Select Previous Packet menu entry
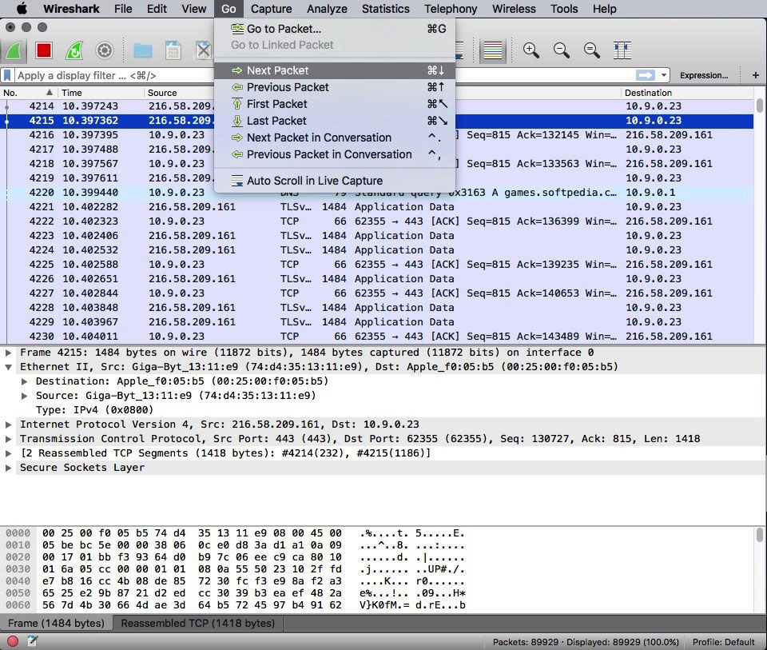This screenshot has height=650, width=767. click(335, 87)
